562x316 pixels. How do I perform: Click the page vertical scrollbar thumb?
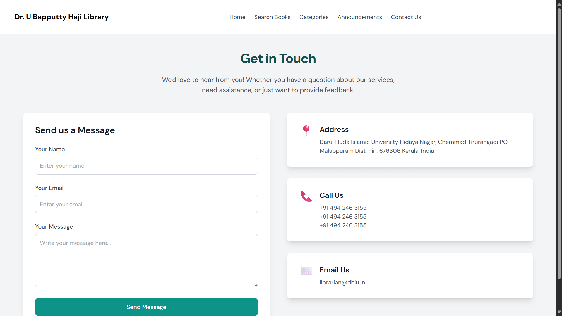[x=559, y=143]
